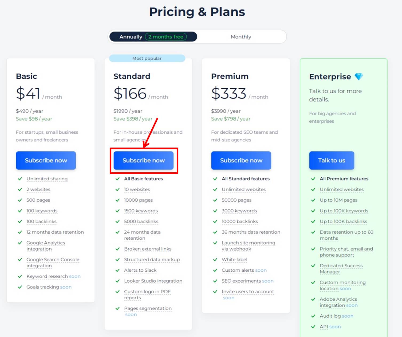Select Annually billing option

[131, 37]
